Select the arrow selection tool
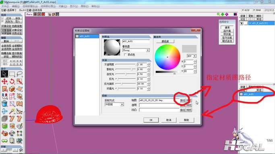 (4, 74)
